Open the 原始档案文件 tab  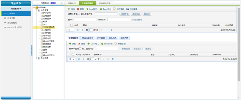coord(88,38)
